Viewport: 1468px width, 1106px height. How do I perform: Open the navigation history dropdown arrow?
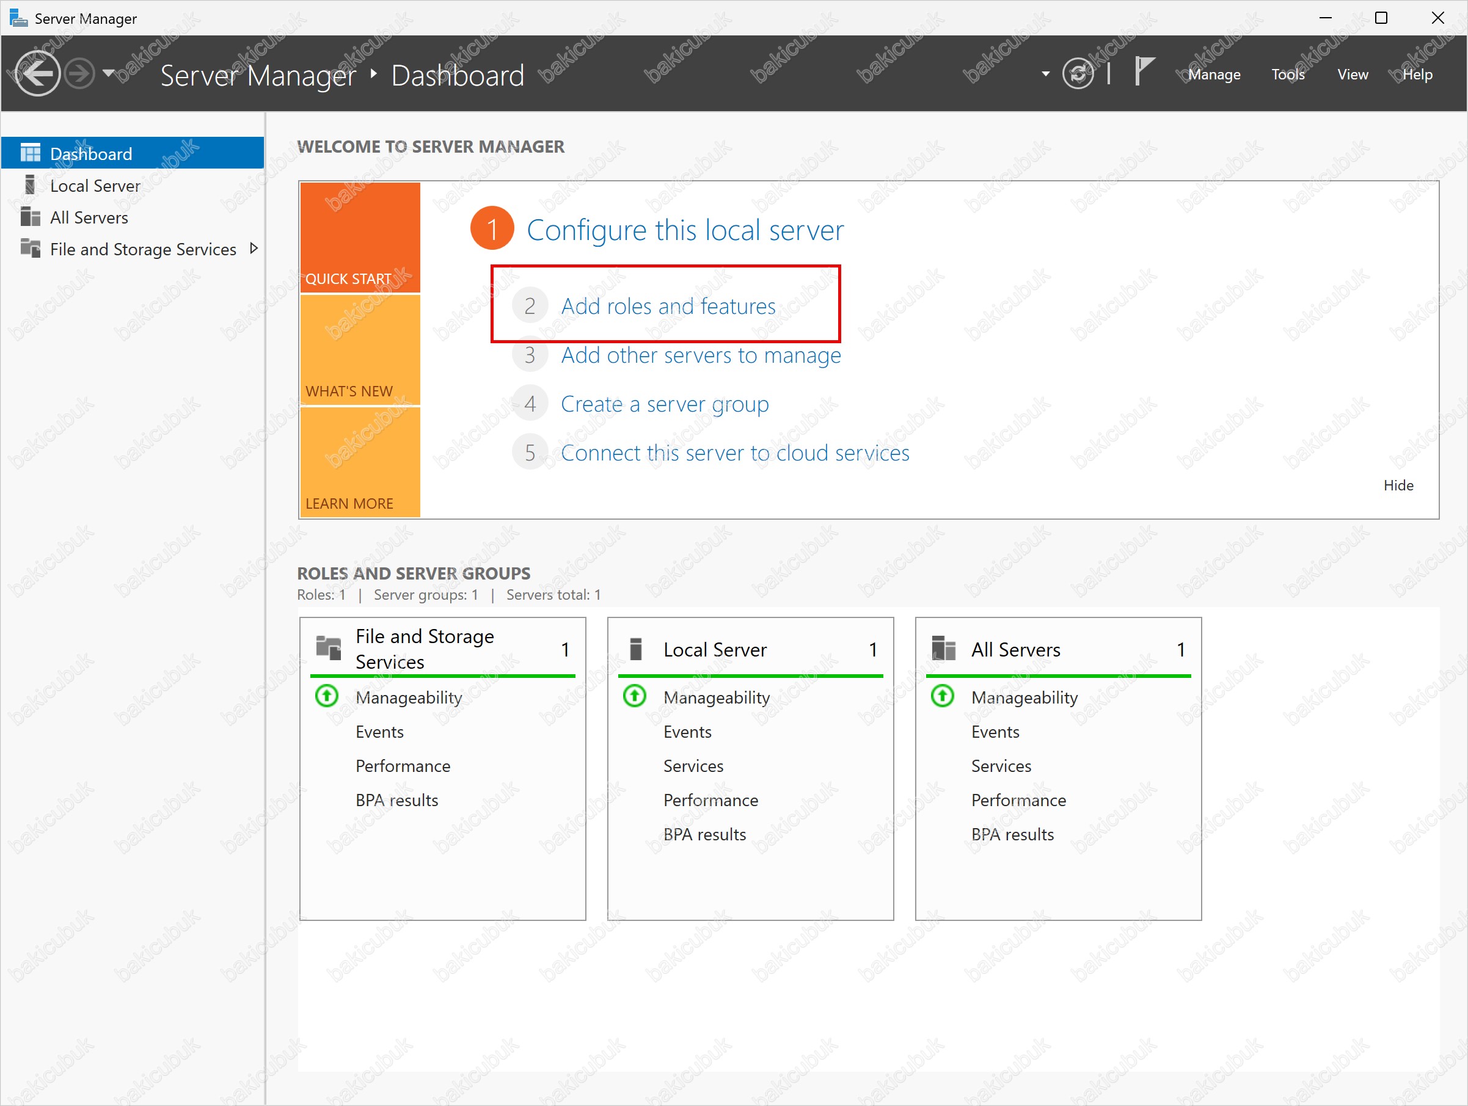click(x=109, y=72)
